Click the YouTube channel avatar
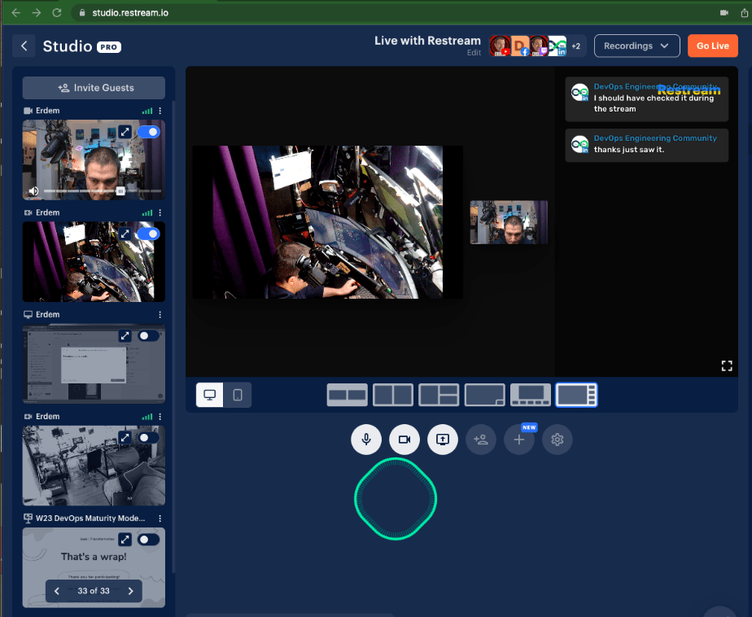 [x=500, y=46]
